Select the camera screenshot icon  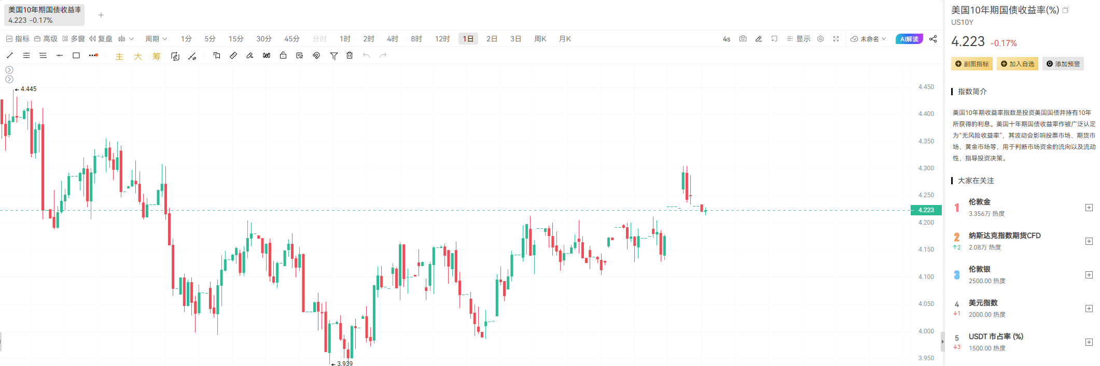[x=743, y=38]
